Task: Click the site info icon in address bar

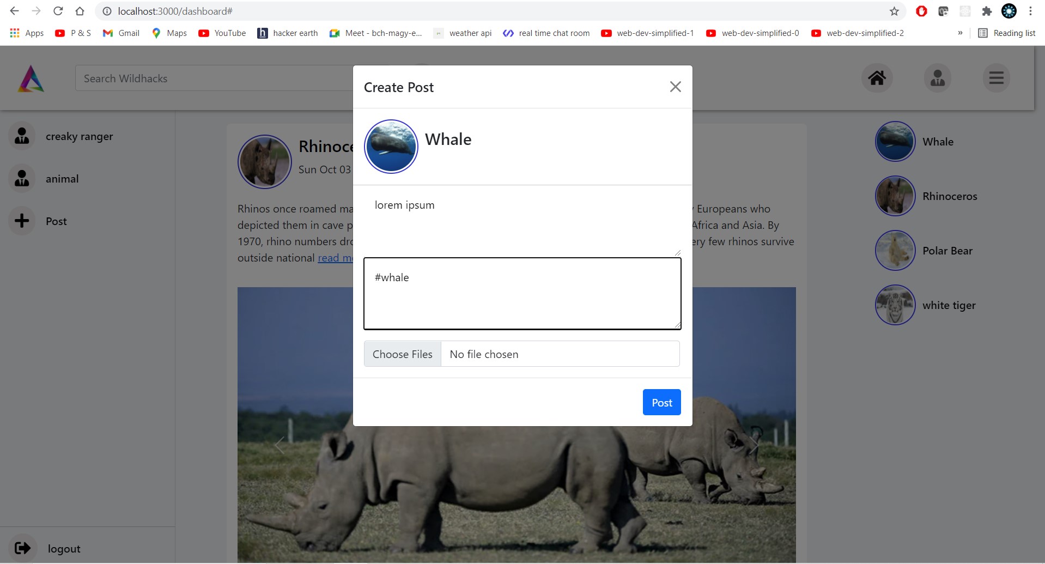Action: [107, 11]
